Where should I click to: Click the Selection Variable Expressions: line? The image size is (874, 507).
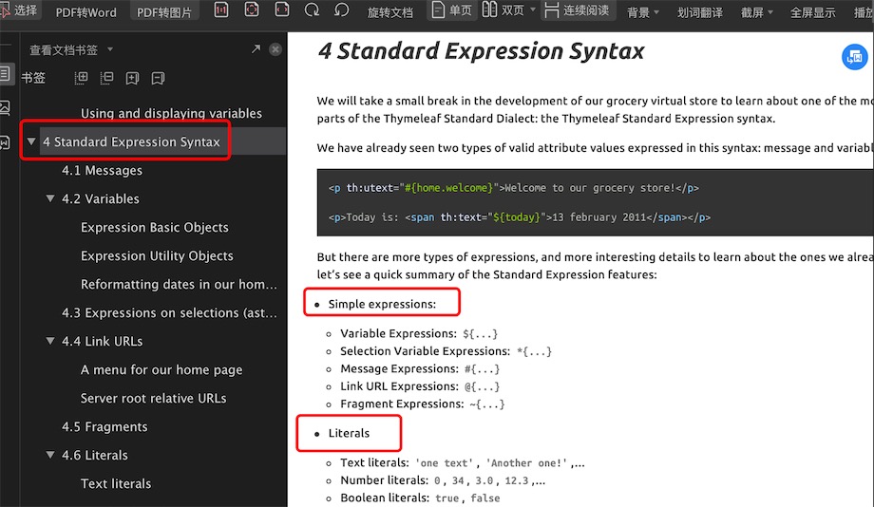446,351
